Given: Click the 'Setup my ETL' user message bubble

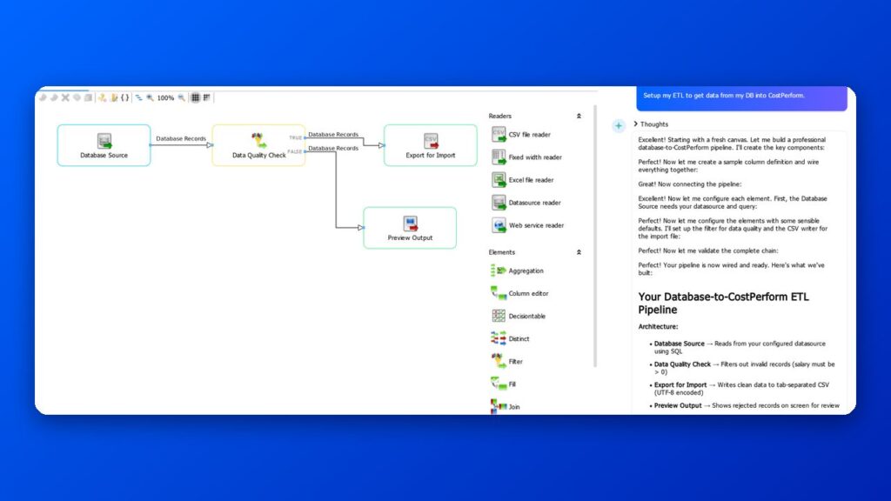Looking at the screenshot, I should pyautogui.click(x=741, y=97).
